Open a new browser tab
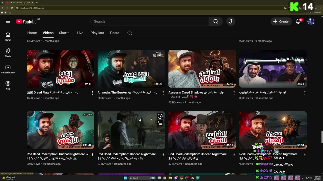323x181 pixels. [37, 3]
